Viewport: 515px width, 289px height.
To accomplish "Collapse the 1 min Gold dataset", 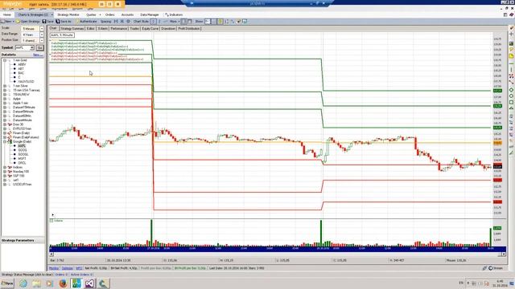I will tap(5, 60).
